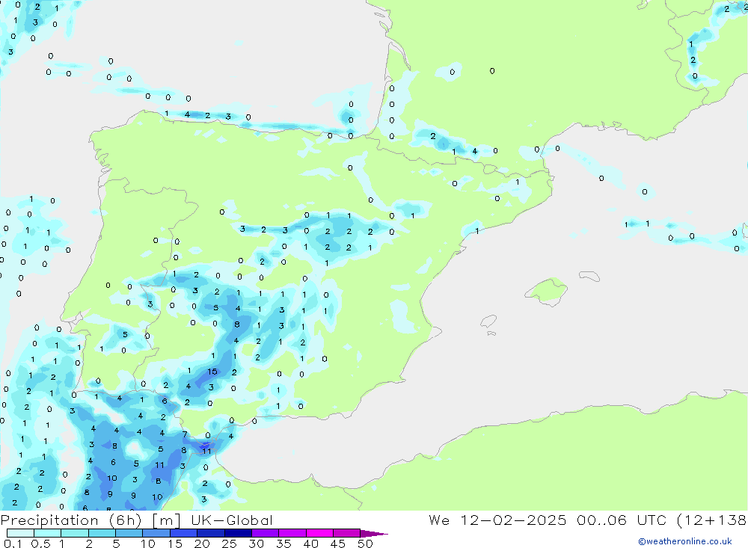Click the "(12+138" forecast offset text

(x=712, y=520)
